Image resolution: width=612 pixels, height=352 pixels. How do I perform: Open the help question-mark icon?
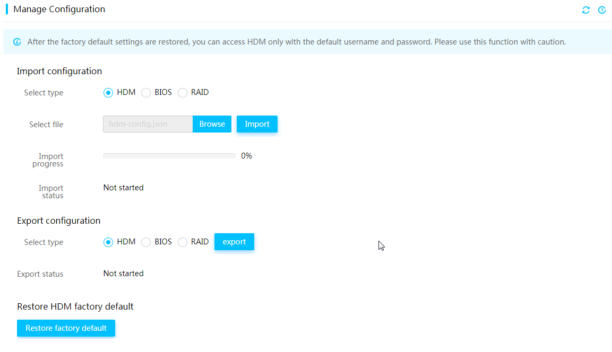(602, 10)
